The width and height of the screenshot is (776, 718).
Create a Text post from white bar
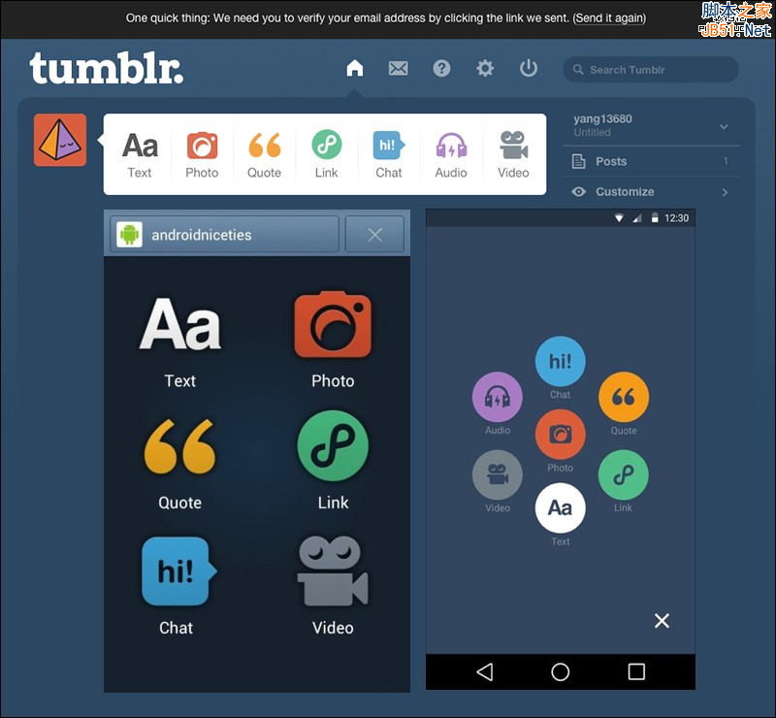(140, 154)
